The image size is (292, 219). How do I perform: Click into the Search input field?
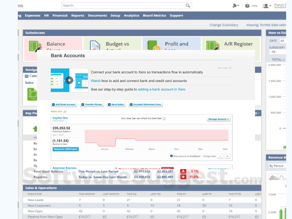tap(124, 6)
